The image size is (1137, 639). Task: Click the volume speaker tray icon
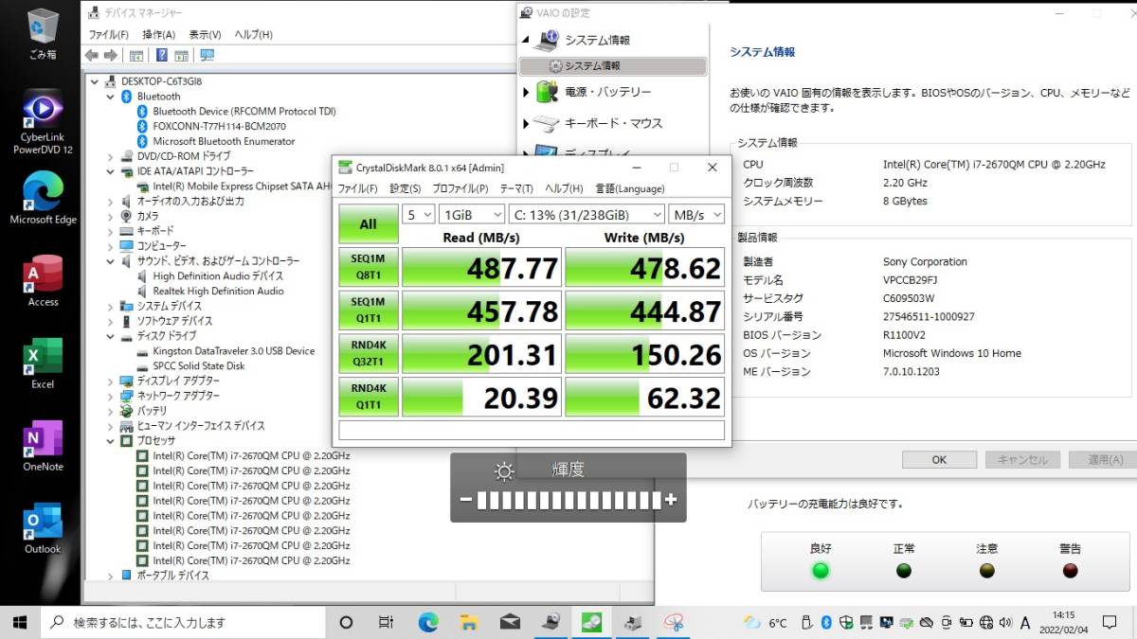tap(1006, 622)
